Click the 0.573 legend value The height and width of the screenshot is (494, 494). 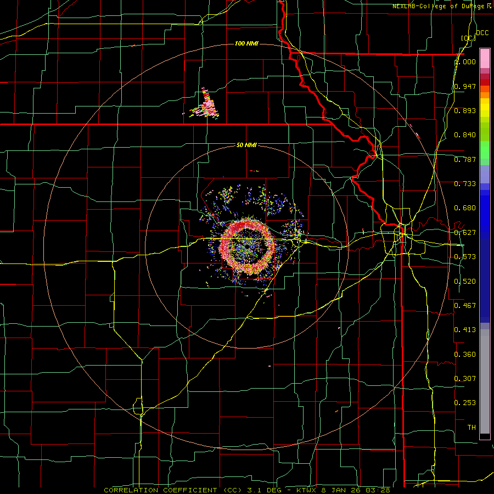[x=465, y=257]
